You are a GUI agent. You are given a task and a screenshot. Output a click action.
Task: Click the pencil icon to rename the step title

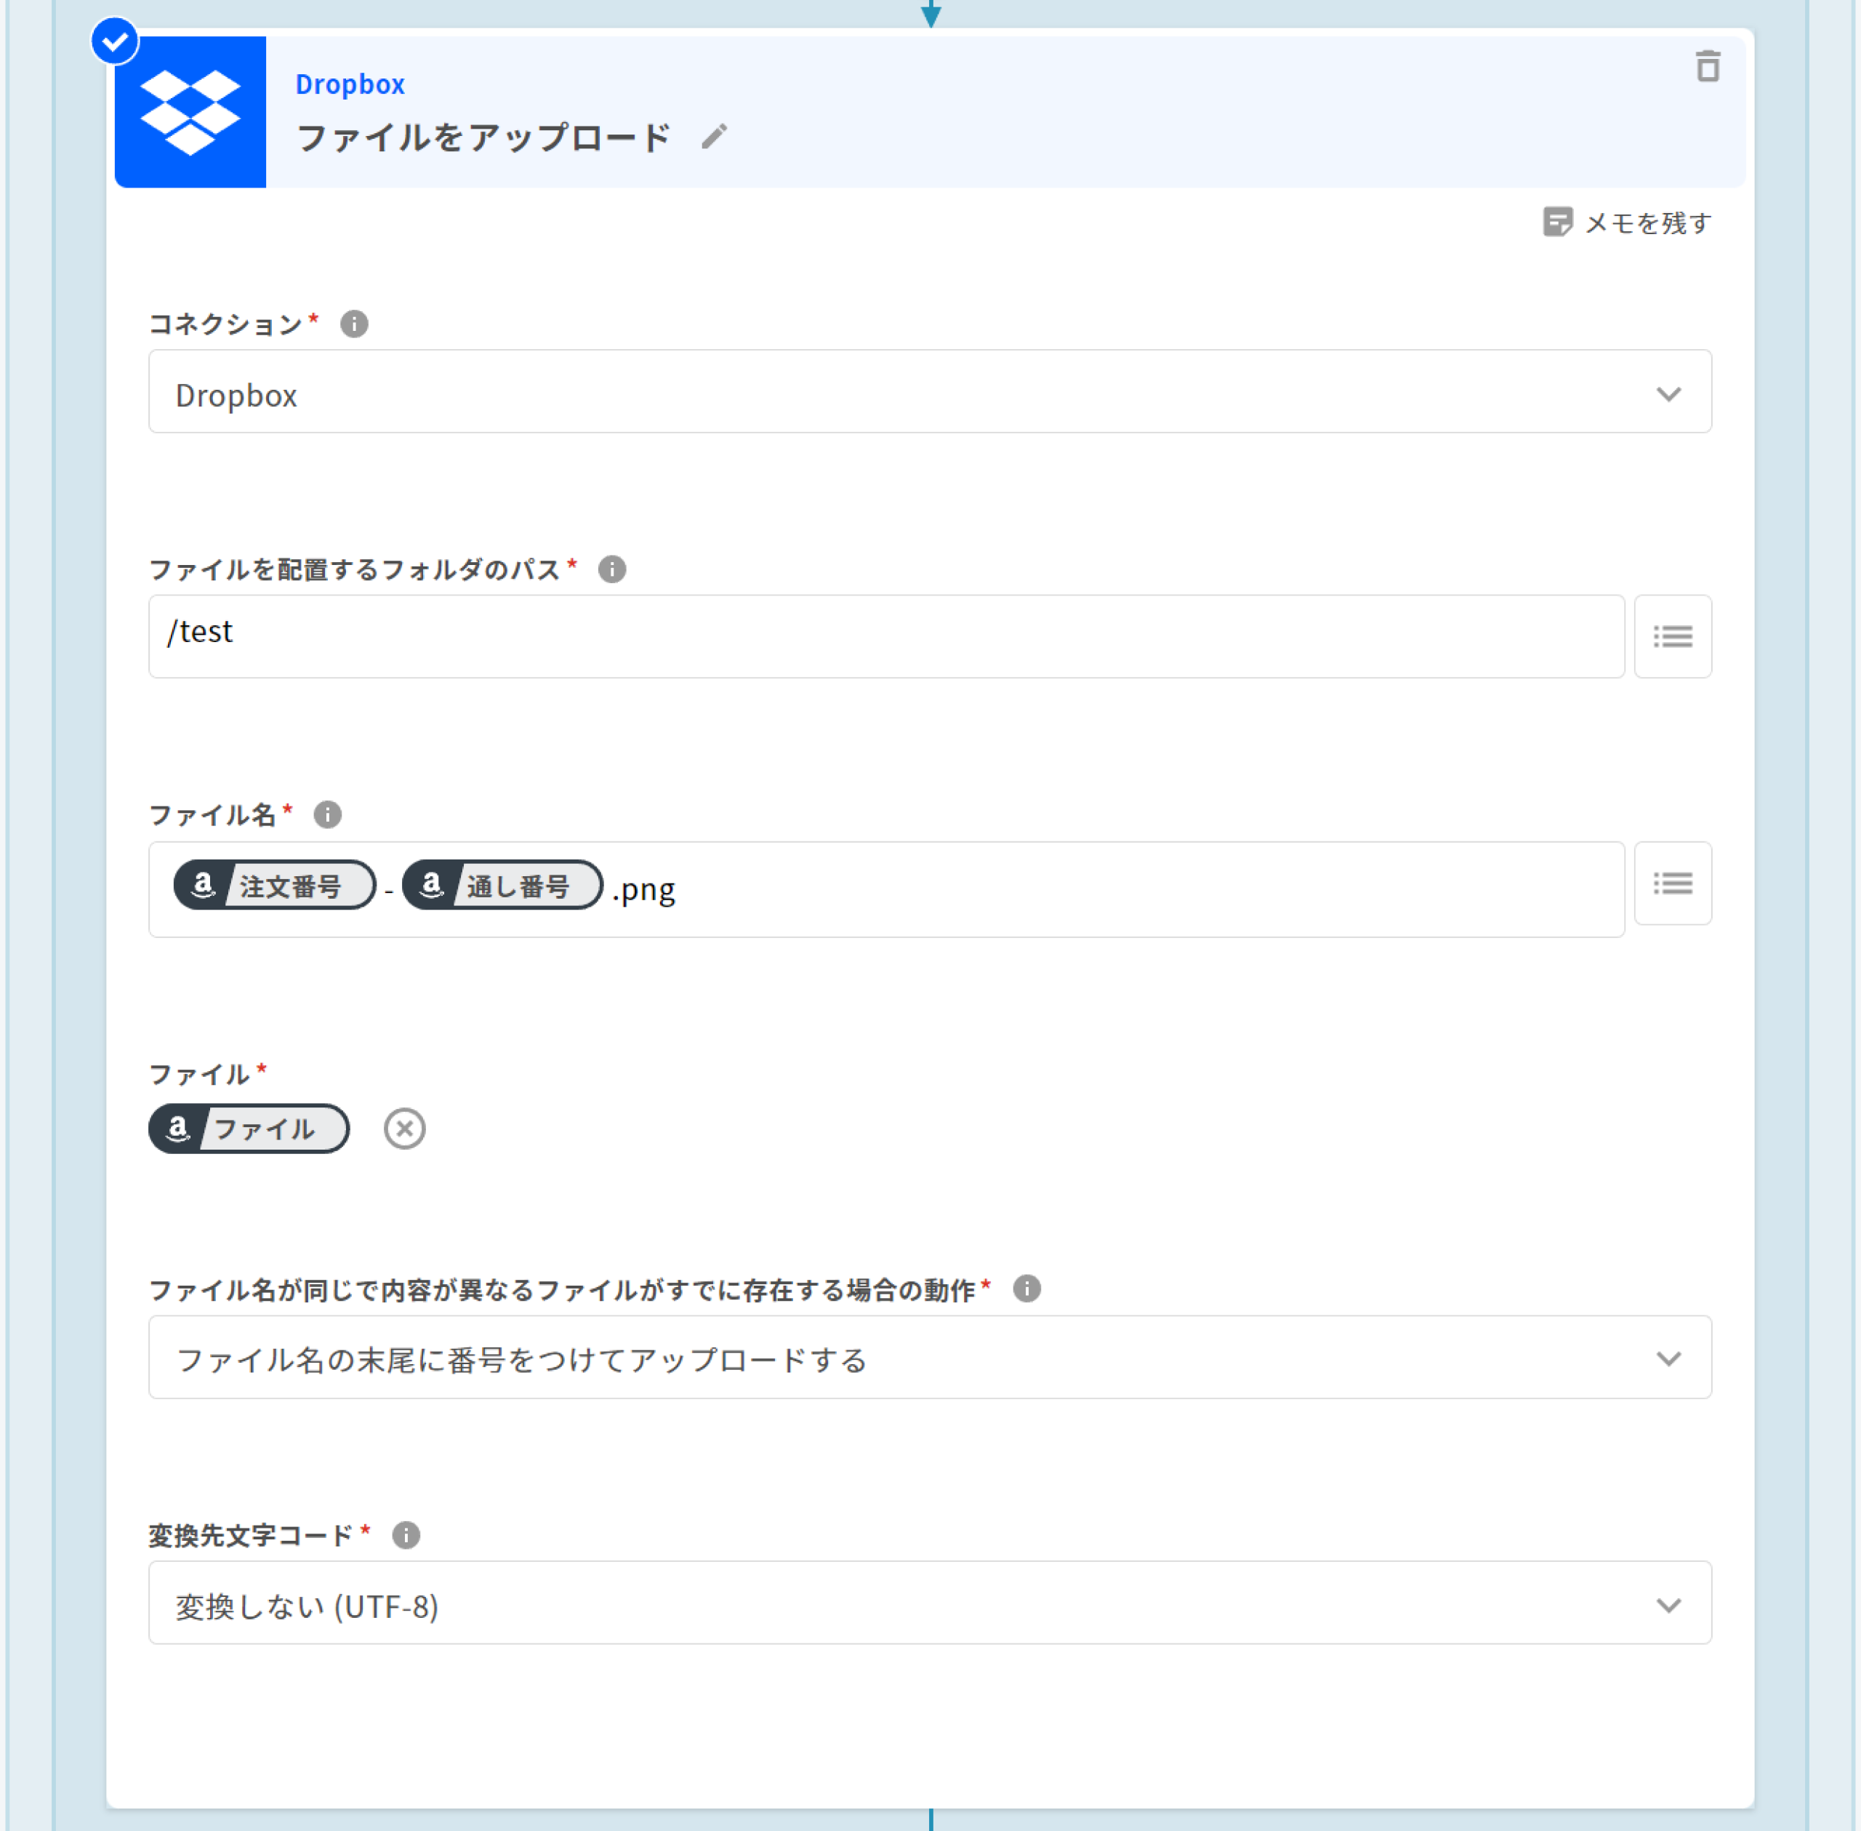[x=714, y=137]
